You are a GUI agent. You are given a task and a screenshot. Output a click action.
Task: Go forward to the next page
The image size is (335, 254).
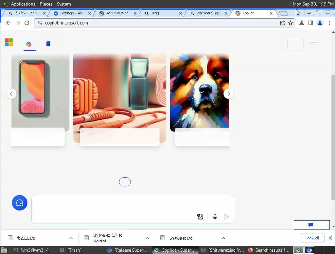(x=18, y=23)
